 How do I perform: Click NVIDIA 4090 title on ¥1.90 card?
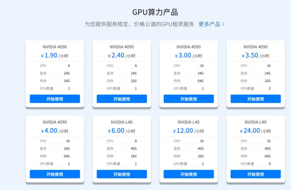pos(55,47)
